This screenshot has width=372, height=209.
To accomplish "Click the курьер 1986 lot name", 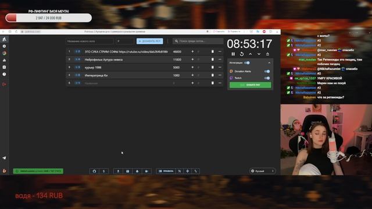I will pyautogui.click(x=93, y=67).
